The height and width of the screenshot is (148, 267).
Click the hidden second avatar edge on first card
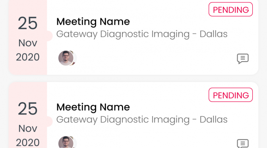point(75,58)
